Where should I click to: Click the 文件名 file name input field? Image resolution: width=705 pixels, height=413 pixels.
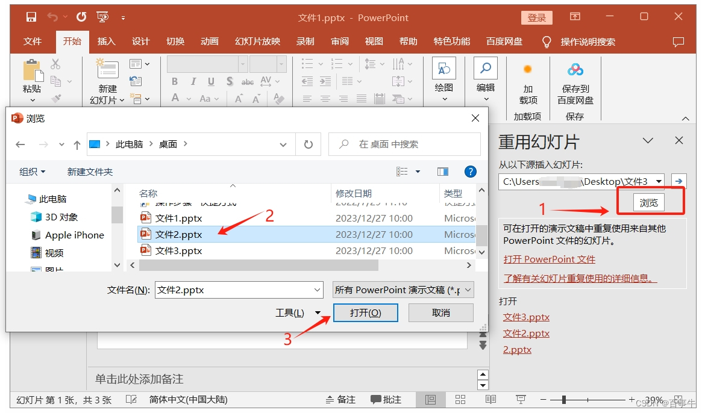click(x=239, y=290)
